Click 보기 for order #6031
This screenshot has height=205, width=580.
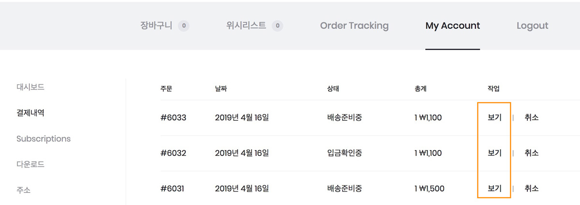(x=494, y=188)
